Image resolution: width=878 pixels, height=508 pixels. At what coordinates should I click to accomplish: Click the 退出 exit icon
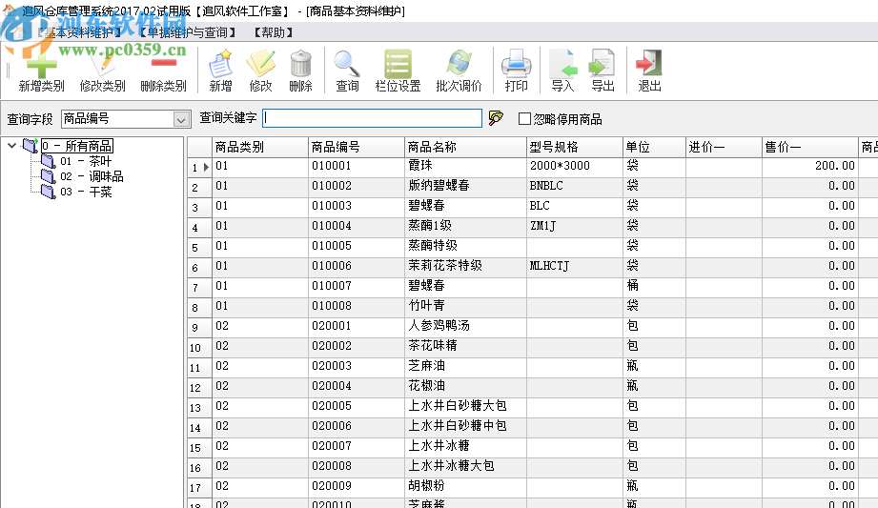pyautogui.click(x=649, y=63)
